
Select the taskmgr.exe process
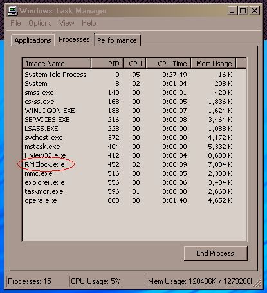coord(134,191)
